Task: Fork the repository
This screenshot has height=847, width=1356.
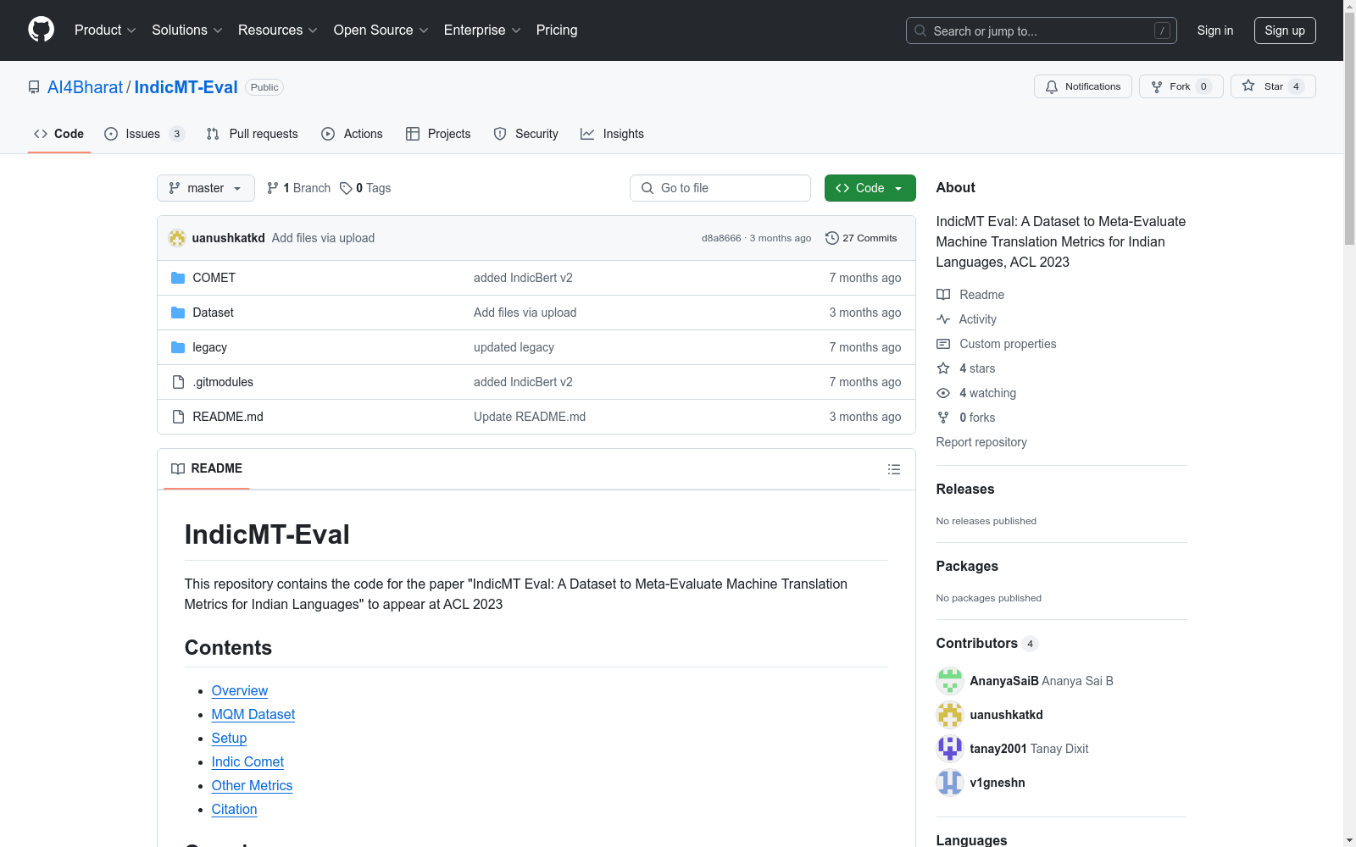Action: tap(1181, 86)
